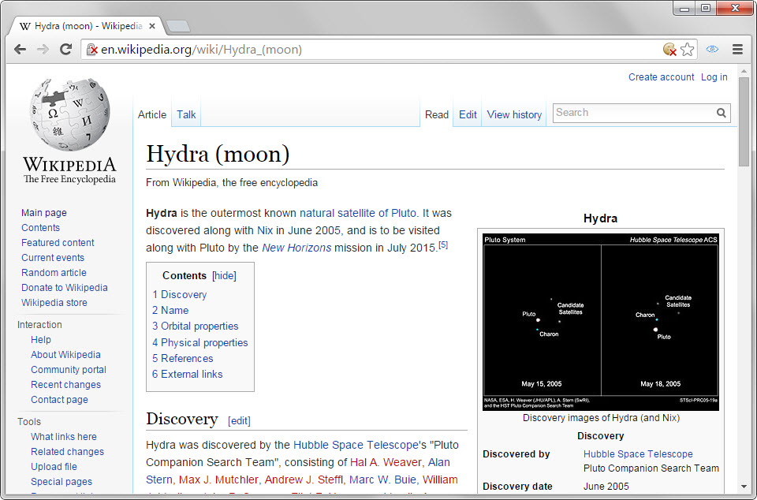The width and height of the screenshot is (757, 500).
Task: Follow the New Horizons link
Action: point(296,248)
